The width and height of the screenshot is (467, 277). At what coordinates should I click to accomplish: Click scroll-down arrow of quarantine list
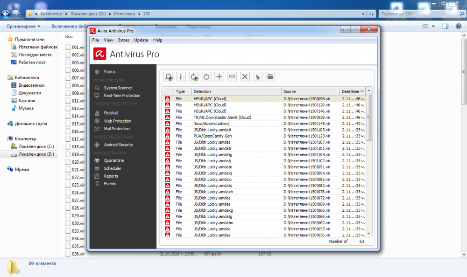click(x=369, y=234)
